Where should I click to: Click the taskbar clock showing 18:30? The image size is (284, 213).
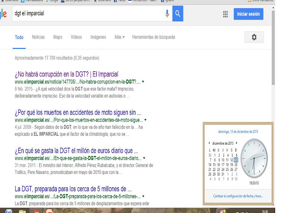point(265,212)
